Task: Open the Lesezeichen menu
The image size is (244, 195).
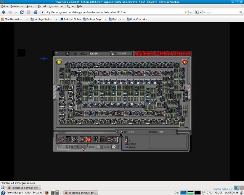Action: click(57, 6)
